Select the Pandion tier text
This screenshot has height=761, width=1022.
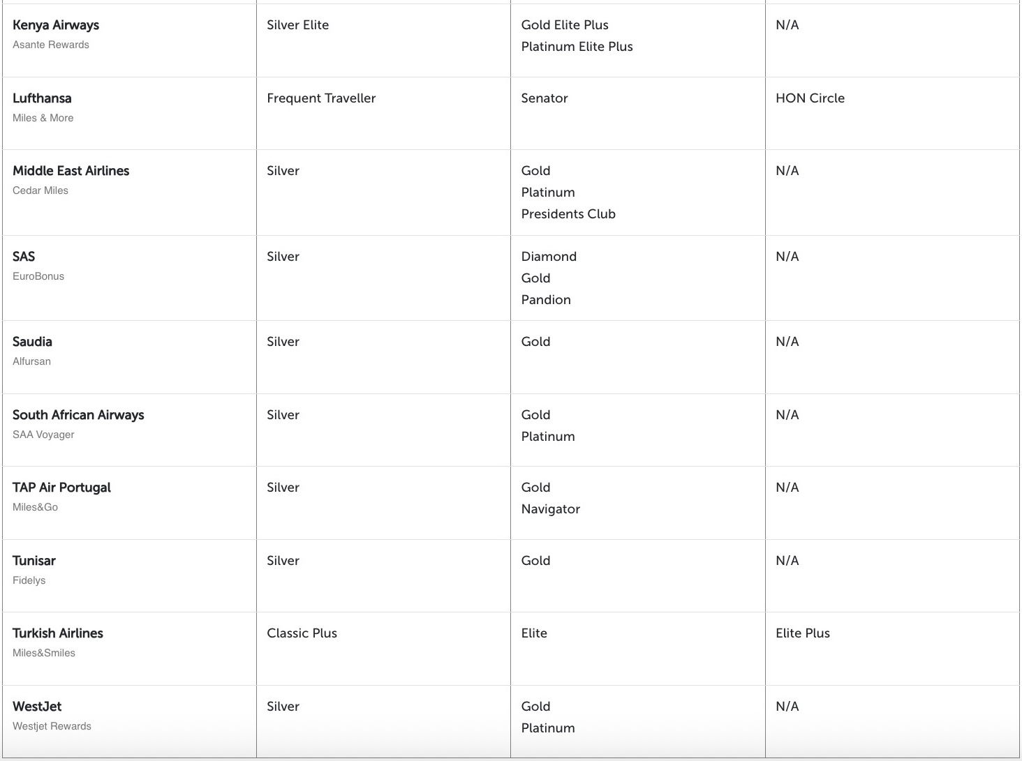[546, 300]
